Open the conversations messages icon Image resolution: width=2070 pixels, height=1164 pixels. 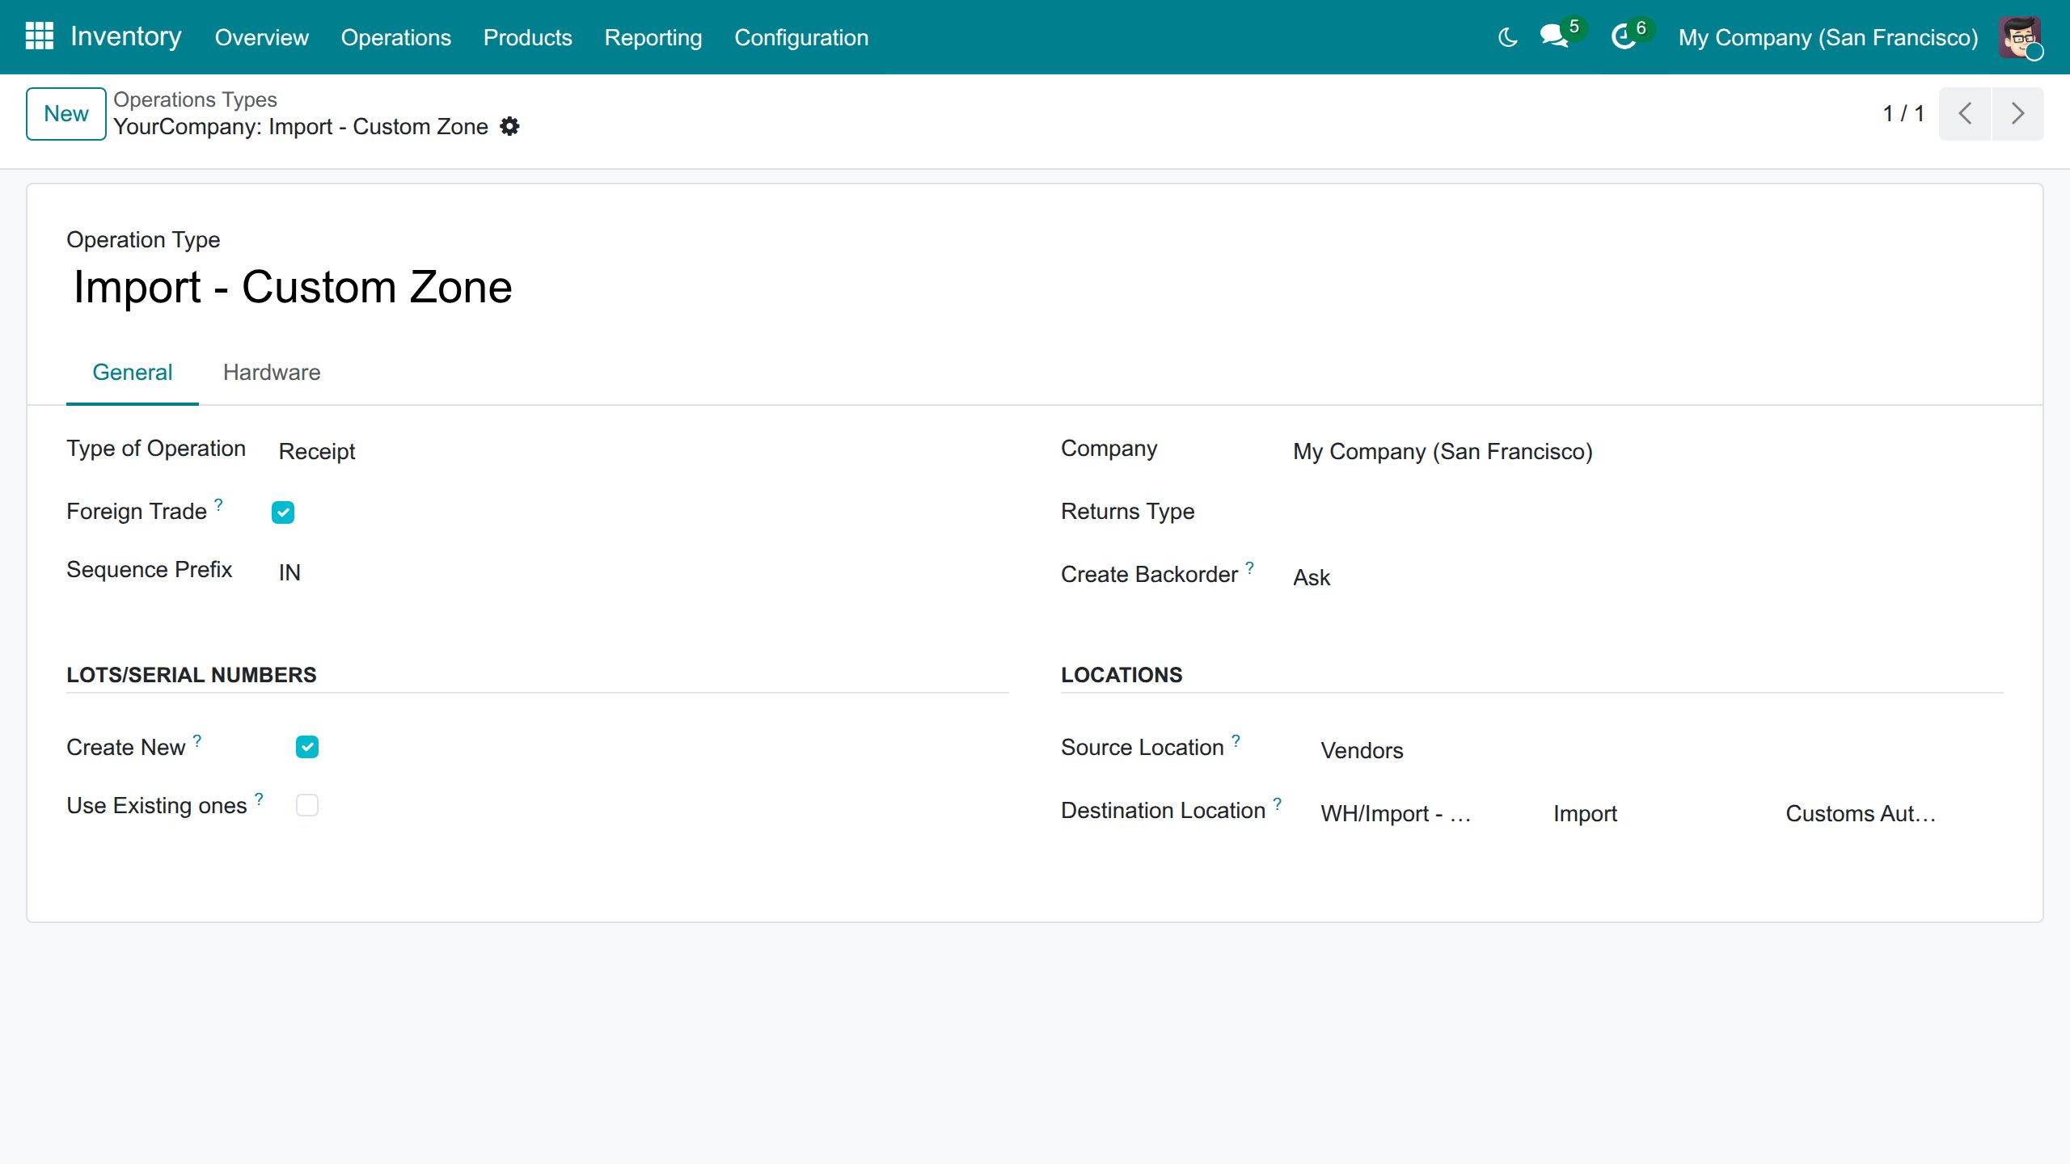pos(1554,36)
